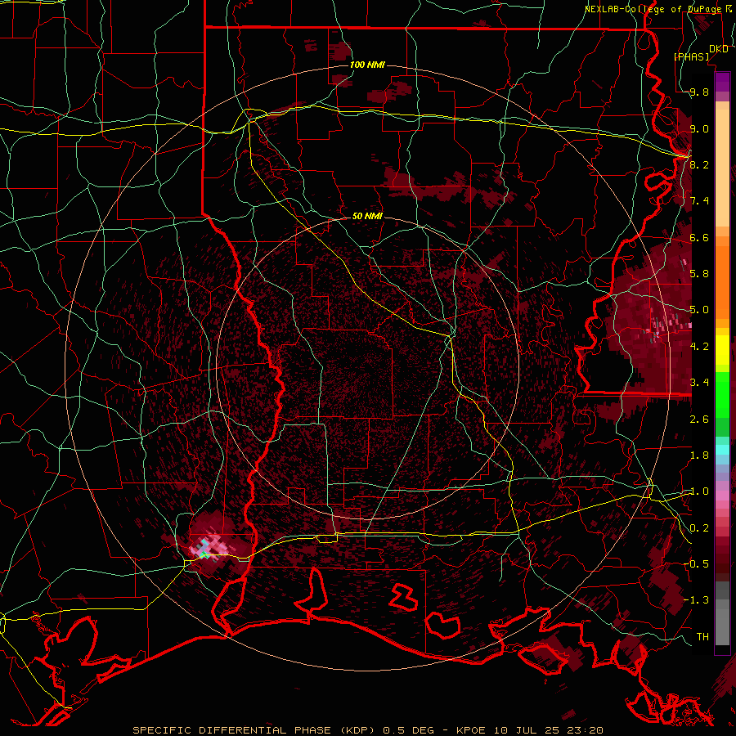736x736 pixels.
Task: Click the 6.6 value on the scale
Action: coord(699,237)
